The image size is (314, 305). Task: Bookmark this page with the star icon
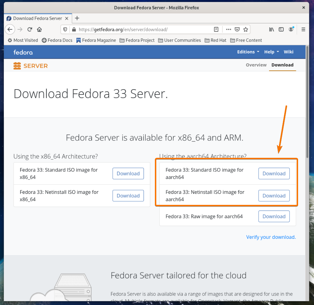[246, 29]
